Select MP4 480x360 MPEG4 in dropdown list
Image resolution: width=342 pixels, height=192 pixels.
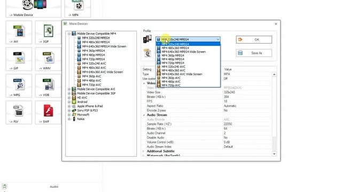pyautogui.click(x=188, y=48)
